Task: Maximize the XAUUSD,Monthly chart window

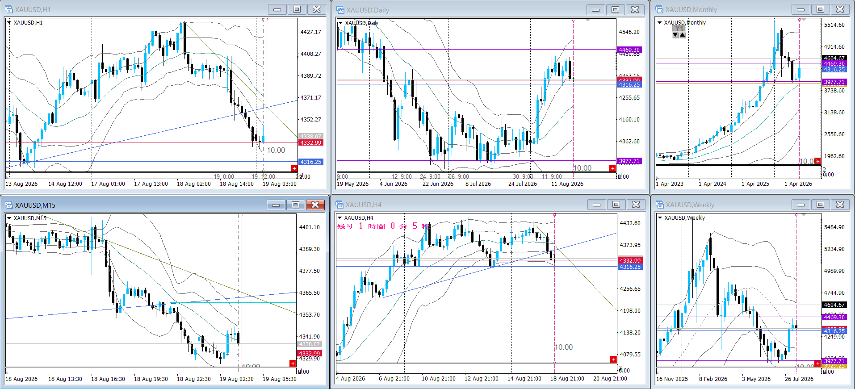Action: [x=820, y=9]
